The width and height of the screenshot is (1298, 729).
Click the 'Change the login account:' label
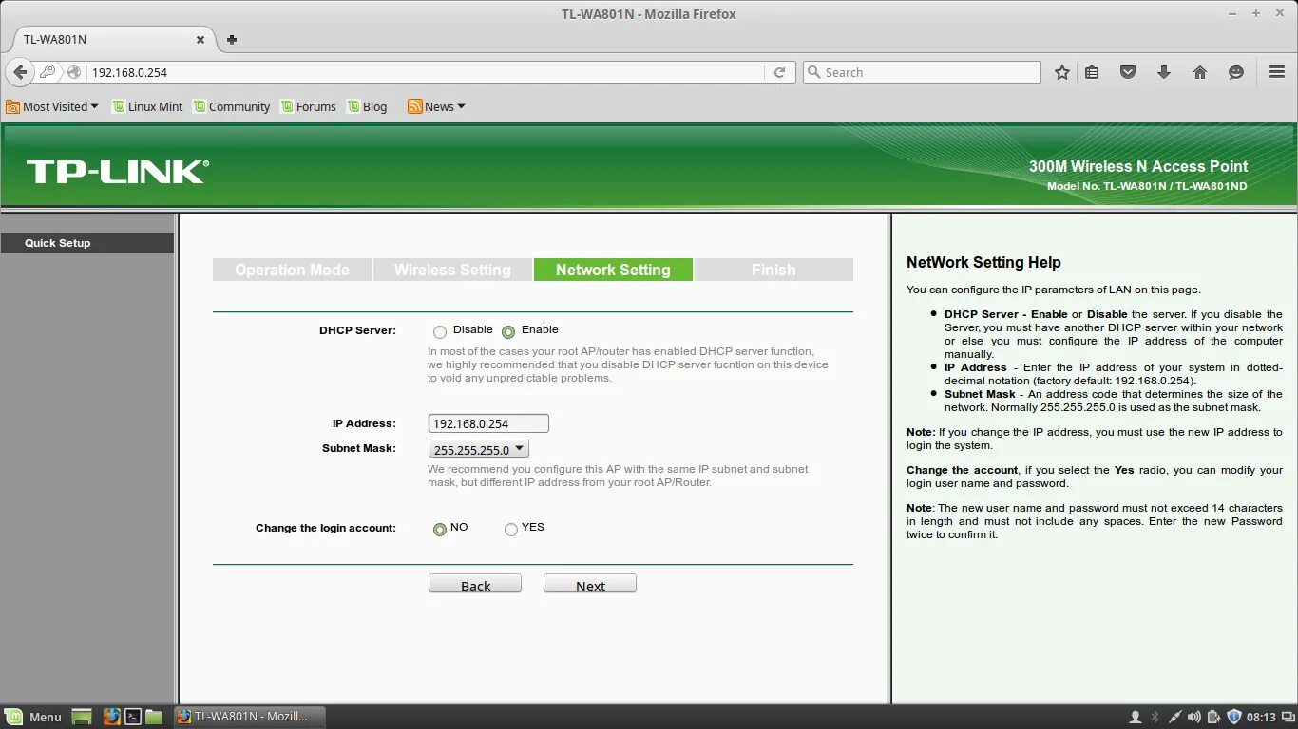click(326, 528)
